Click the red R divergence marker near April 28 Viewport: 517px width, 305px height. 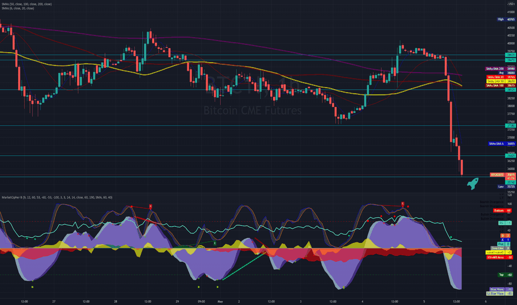pos(151,206)
